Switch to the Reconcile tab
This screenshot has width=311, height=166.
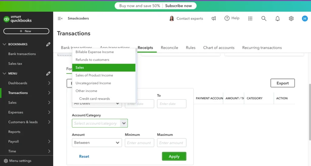coord(169,48)
